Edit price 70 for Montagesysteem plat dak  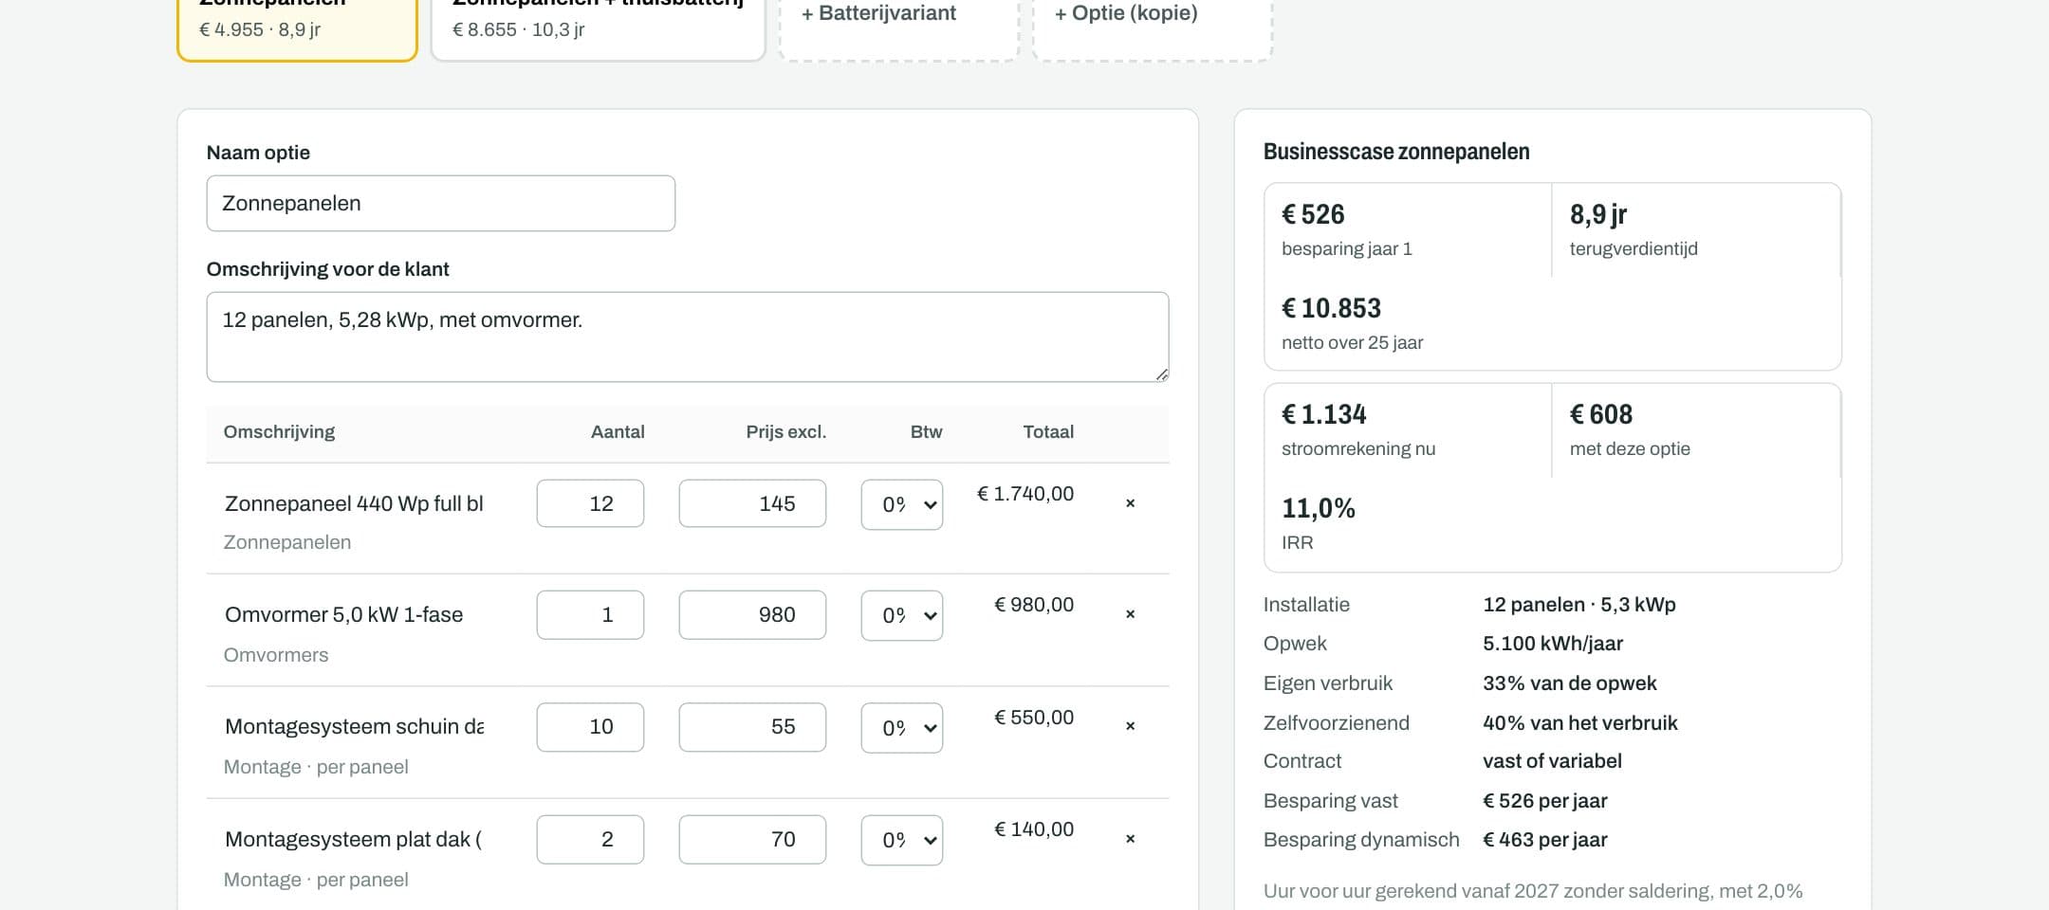click(752, 839)
